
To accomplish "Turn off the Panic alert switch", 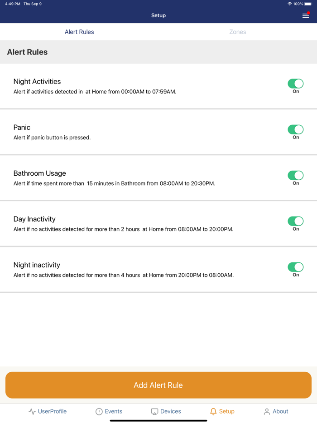I will point(296,129).
